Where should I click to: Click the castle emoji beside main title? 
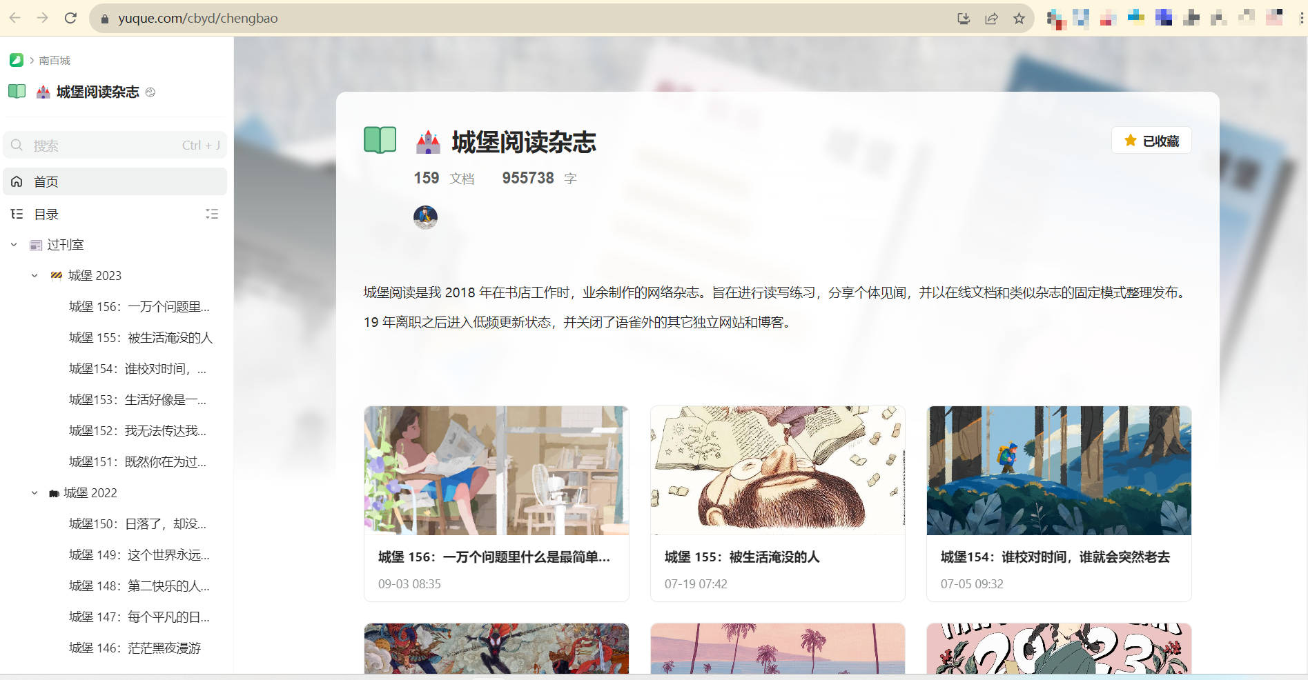429,142
